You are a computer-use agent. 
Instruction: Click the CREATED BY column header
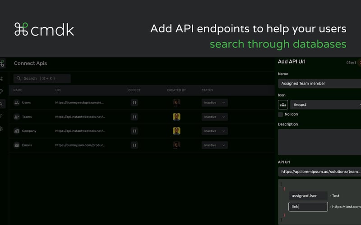pos(176,90)
